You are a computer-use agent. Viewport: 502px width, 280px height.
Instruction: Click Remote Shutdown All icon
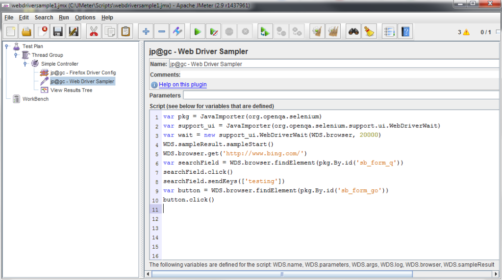click(x=297, y=32)
